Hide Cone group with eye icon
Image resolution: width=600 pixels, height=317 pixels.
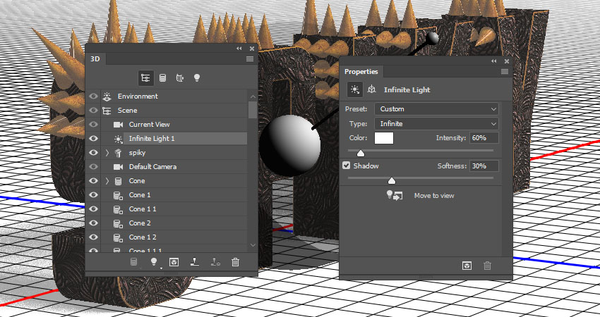tap(93, 181)
